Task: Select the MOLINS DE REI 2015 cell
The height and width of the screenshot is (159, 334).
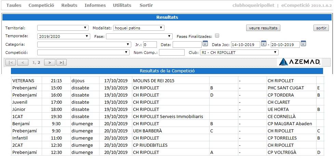Action: point(171,81)
